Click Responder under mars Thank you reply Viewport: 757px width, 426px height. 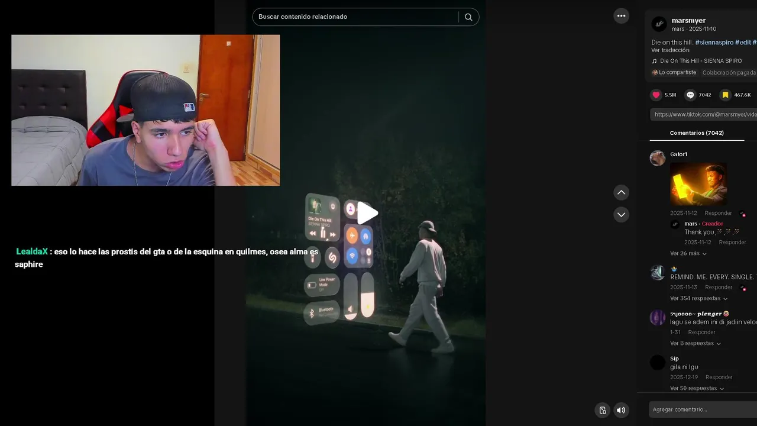[x=732, y=243]
